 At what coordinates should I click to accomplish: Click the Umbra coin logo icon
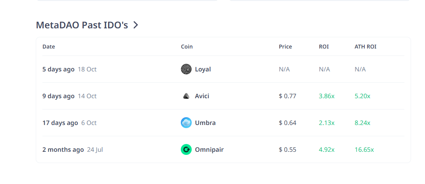pyautogui.click(x=186, y=123)
